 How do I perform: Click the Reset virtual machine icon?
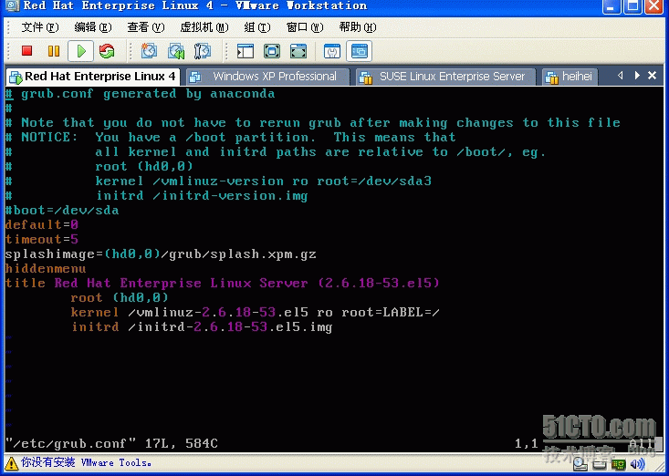tap(107, 51)
